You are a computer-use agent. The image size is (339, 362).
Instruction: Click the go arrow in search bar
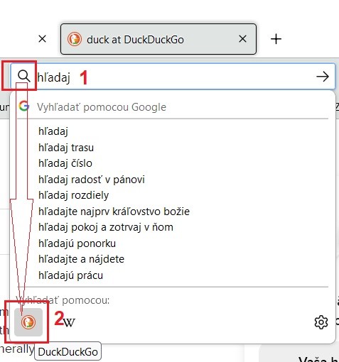pos(323,77)
